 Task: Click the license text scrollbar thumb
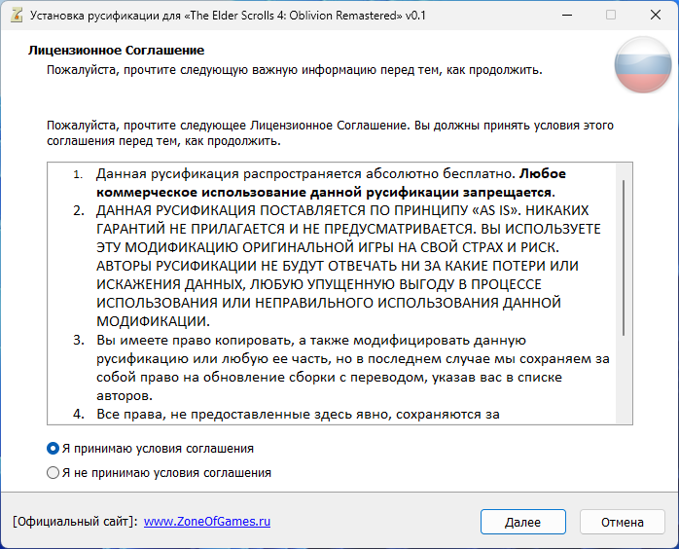624,258
